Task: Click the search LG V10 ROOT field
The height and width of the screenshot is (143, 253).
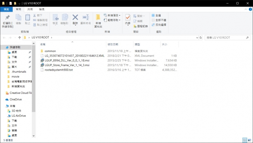Action: pos(227,38)
